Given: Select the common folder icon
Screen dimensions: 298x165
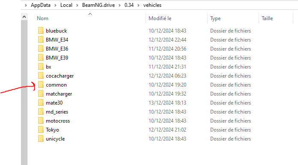Looking at the screenshot, I should (x=41, y=85).
